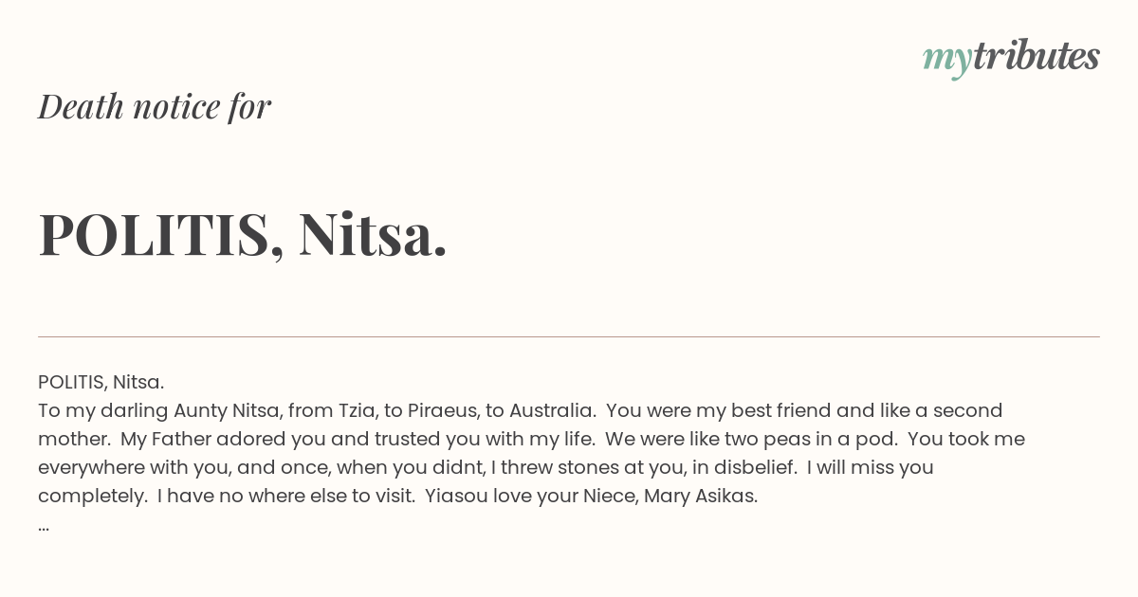Screen dimensions: 1138x597
Task: Click the mytributes logo
Action: pos(1011,59)
